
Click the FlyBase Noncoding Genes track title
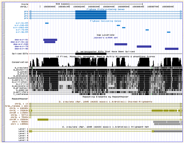click(x=105, y=21)
